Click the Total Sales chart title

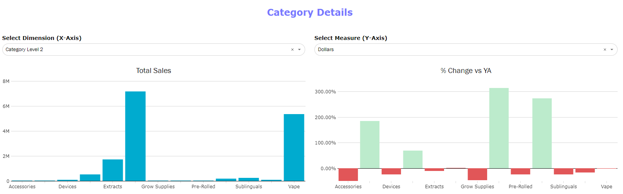coord(154,71)
